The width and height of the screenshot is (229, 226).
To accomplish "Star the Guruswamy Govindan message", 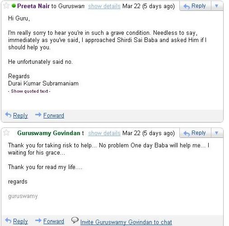I will click(x=6, y=133).
